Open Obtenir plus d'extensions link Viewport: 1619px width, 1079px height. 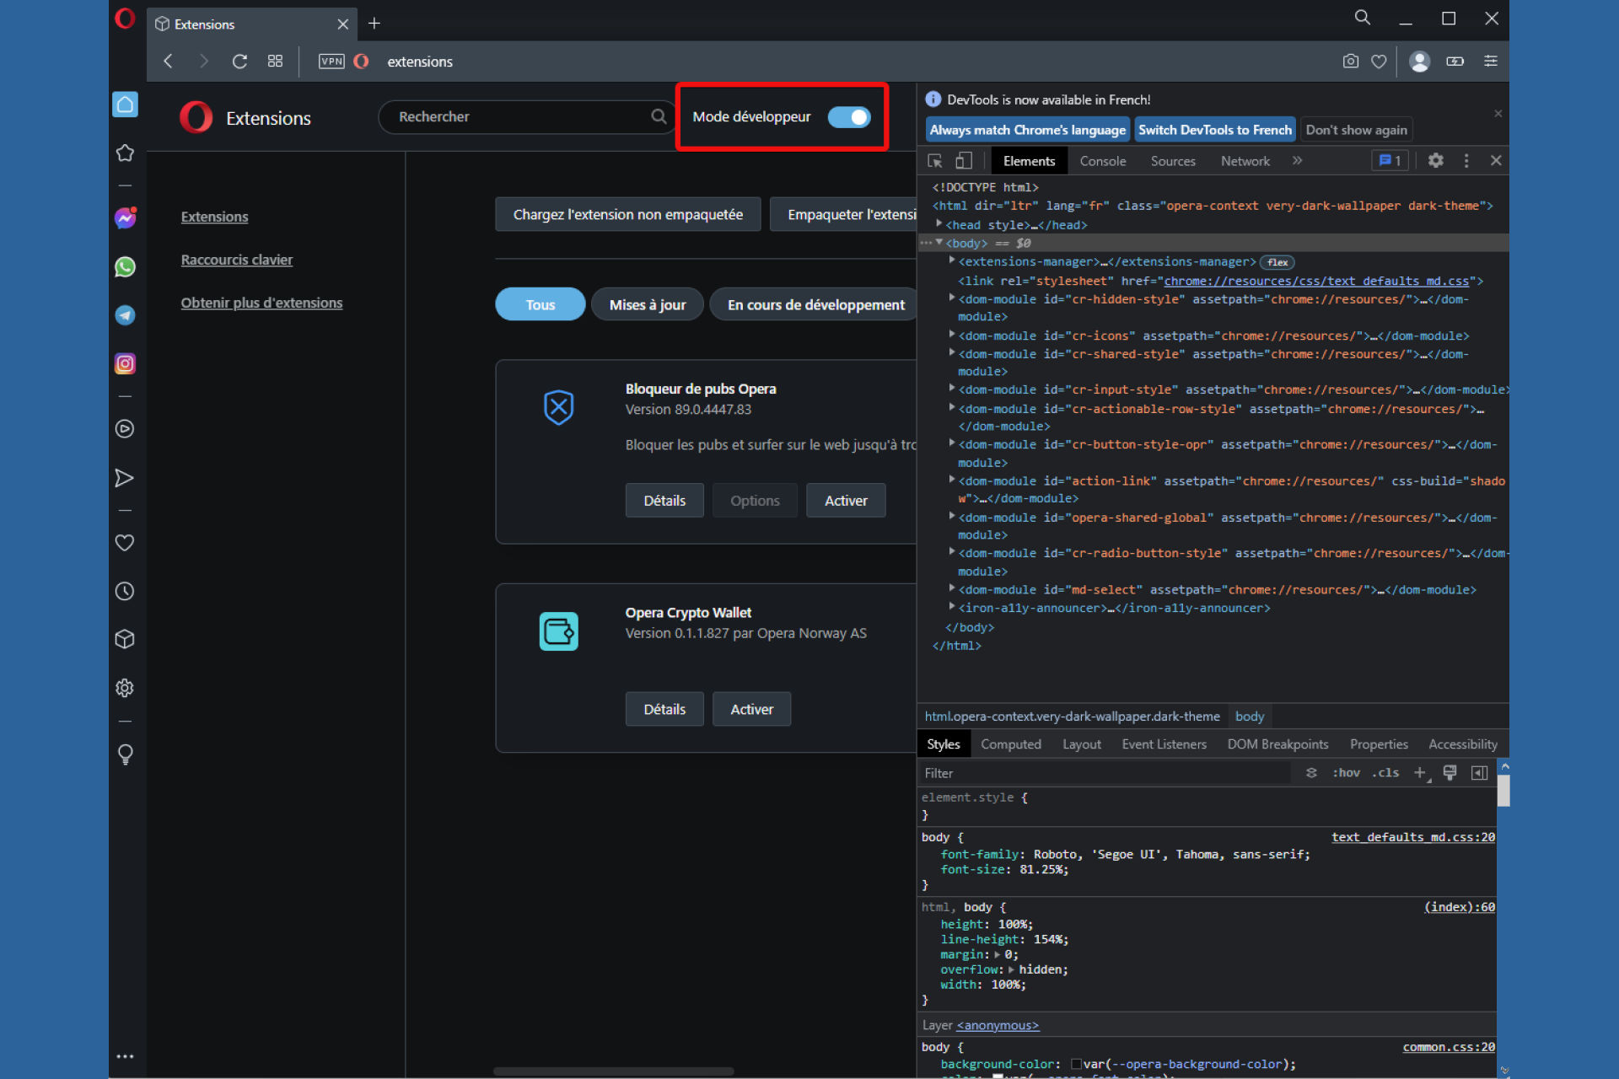pos(261,303)
